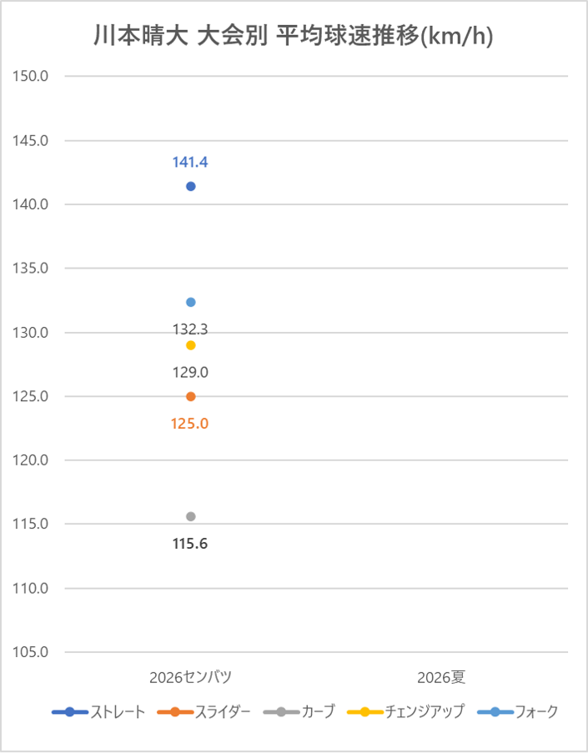The image size is (588, 753).
Task: Select the gray カーブ data point
Action: tap(190, 516)
